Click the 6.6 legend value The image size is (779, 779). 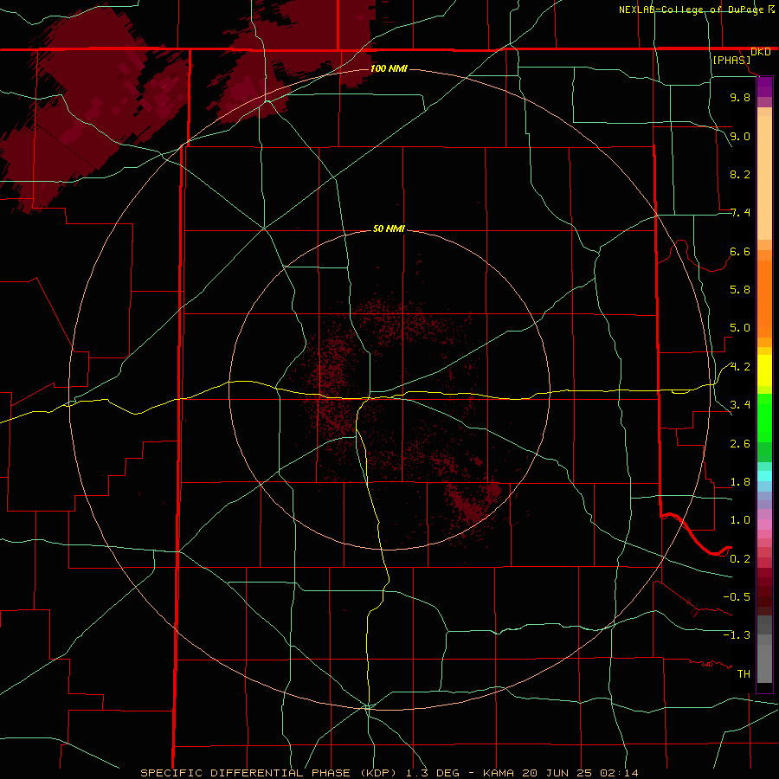(740, 251)
